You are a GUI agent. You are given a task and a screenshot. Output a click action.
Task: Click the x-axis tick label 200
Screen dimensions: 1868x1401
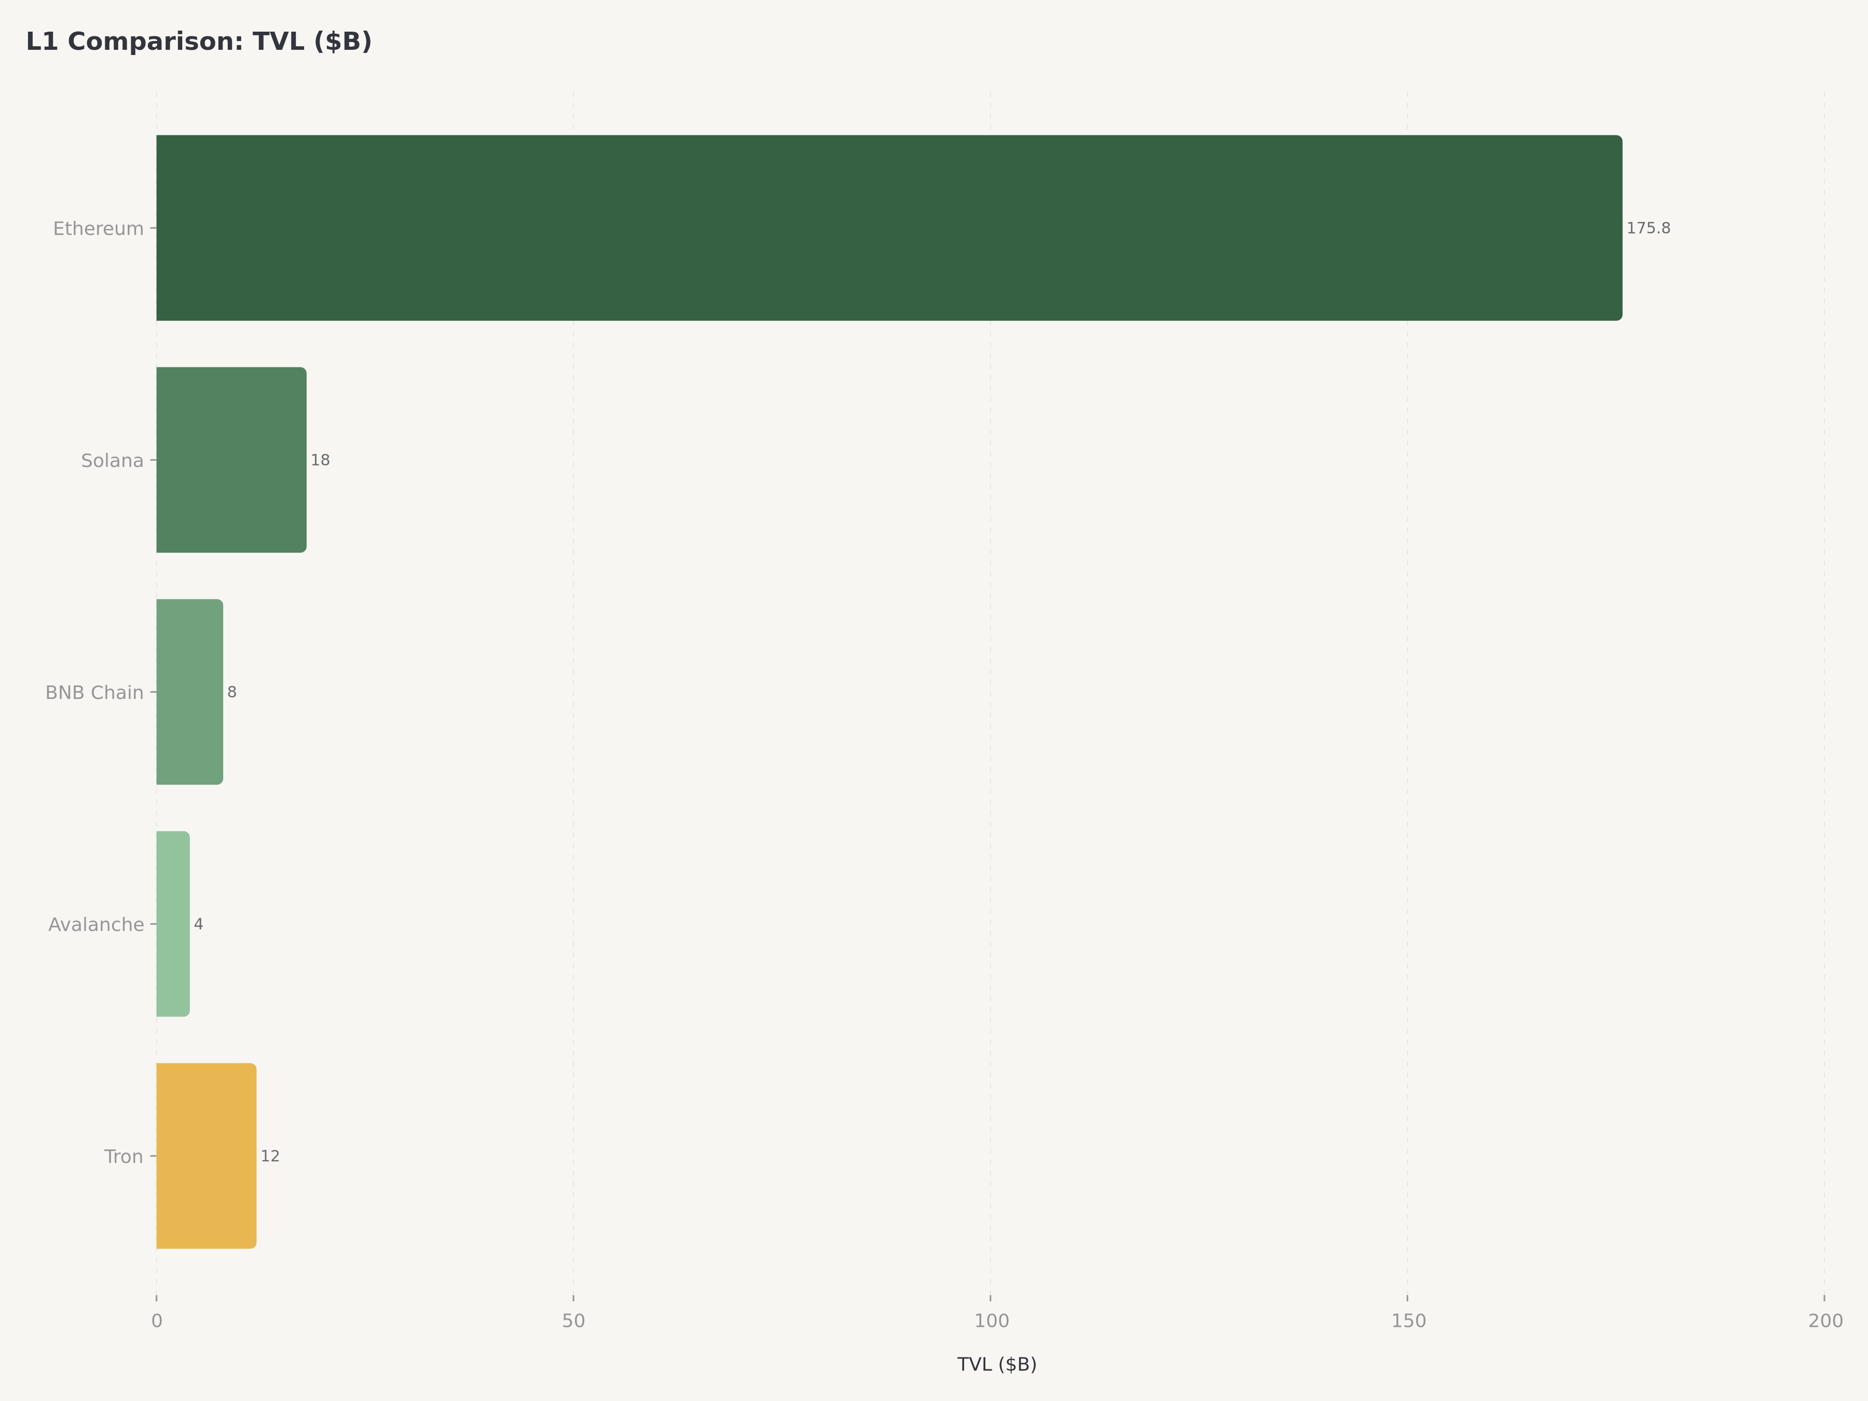click(1825, 1321)
